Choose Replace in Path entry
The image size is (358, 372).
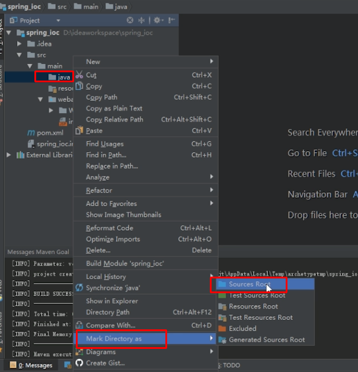[112, 166]
